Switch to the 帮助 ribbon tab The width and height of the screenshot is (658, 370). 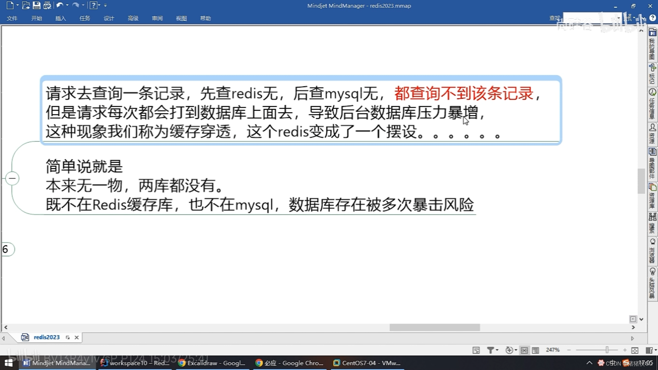click(x=206, y=18)
